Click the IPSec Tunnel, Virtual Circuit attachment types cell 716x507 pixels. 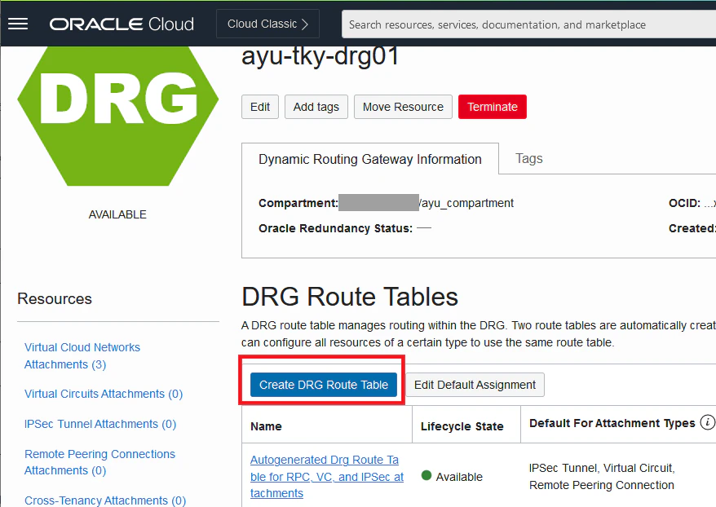pyautogui.click(x=602, y=476)
